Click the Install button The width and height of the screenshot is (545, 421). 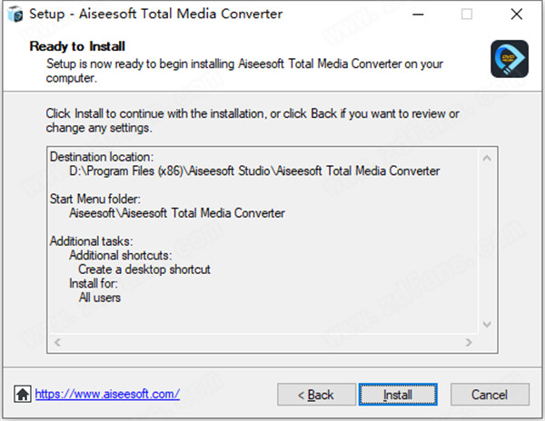[x=398, y=395]
